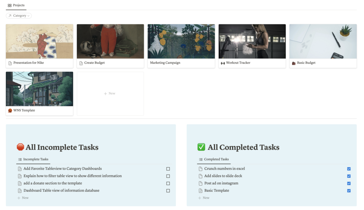Open the Category filter dropdown
Screen dimensions: 364x210
coord(19,16)
